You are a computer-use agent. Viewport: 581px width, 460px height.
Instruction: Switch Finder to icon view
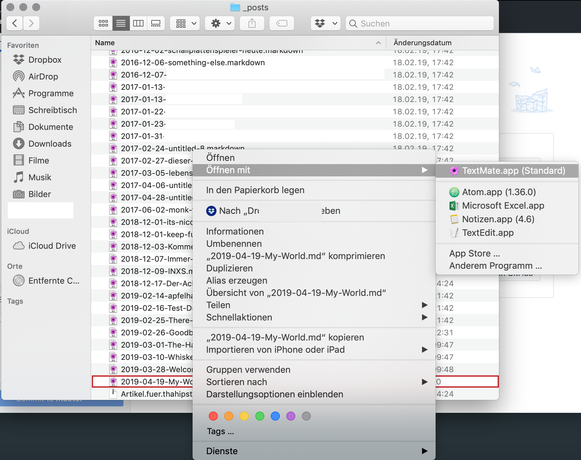click(103, 24)
